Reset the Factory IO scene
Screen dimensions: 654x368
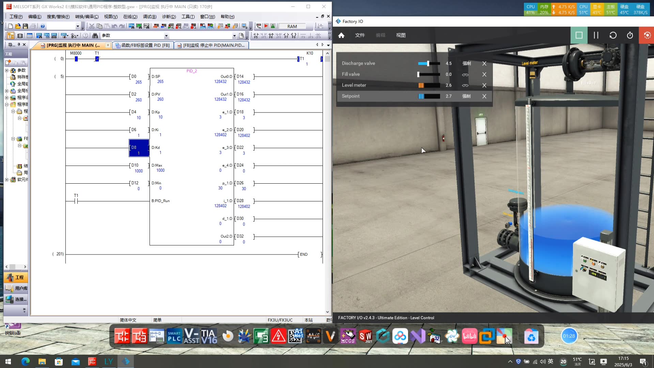click(x=613, y=35)
